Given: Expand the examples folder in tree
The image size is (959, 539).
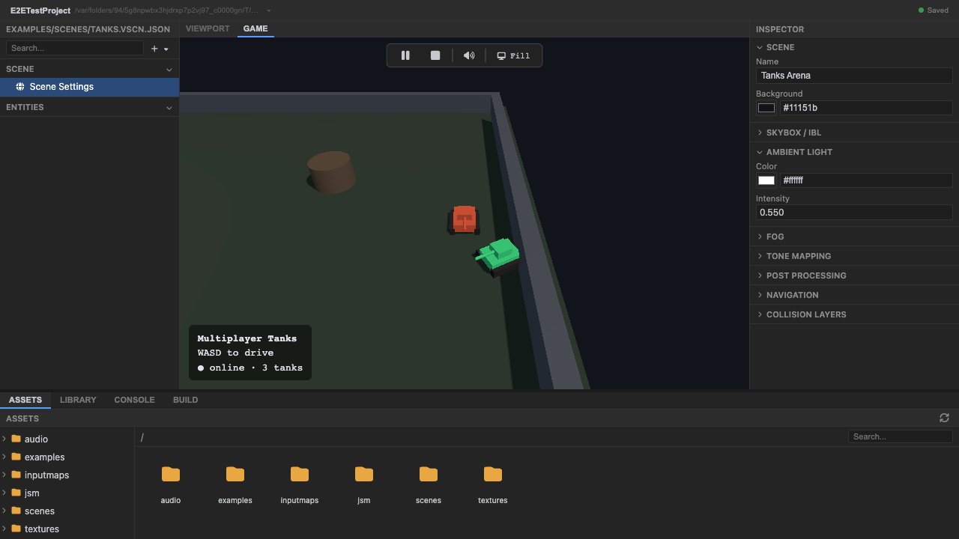Looking at the screenshot, I should (4, 457).
